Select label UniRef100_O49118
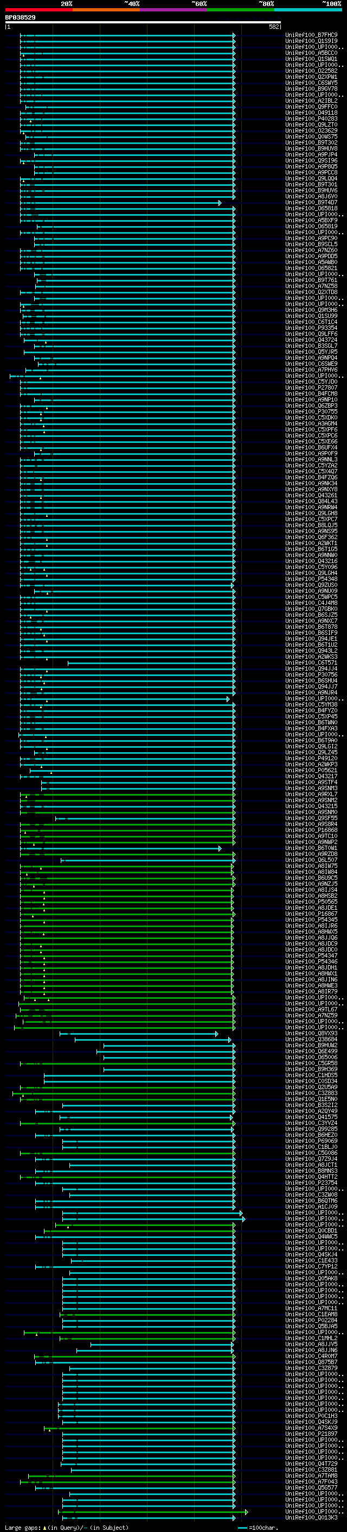This screenshot has height=1532, width=347. pyautogui.click(x=311, y=113)
